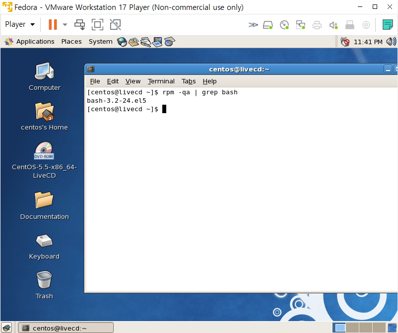Open the green VMware notes icon
Image resolution: width=398 pixels, height=333 pixels.
388,25
